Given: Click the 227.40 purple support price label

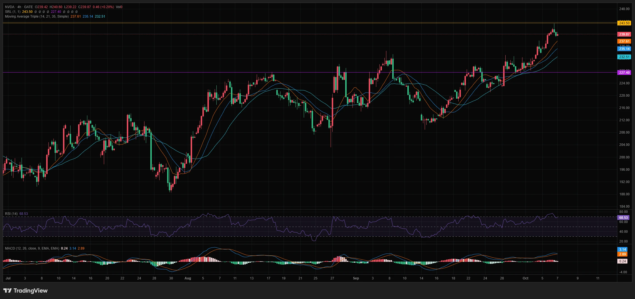Looking at the screenshot, I should coord(624,73).
